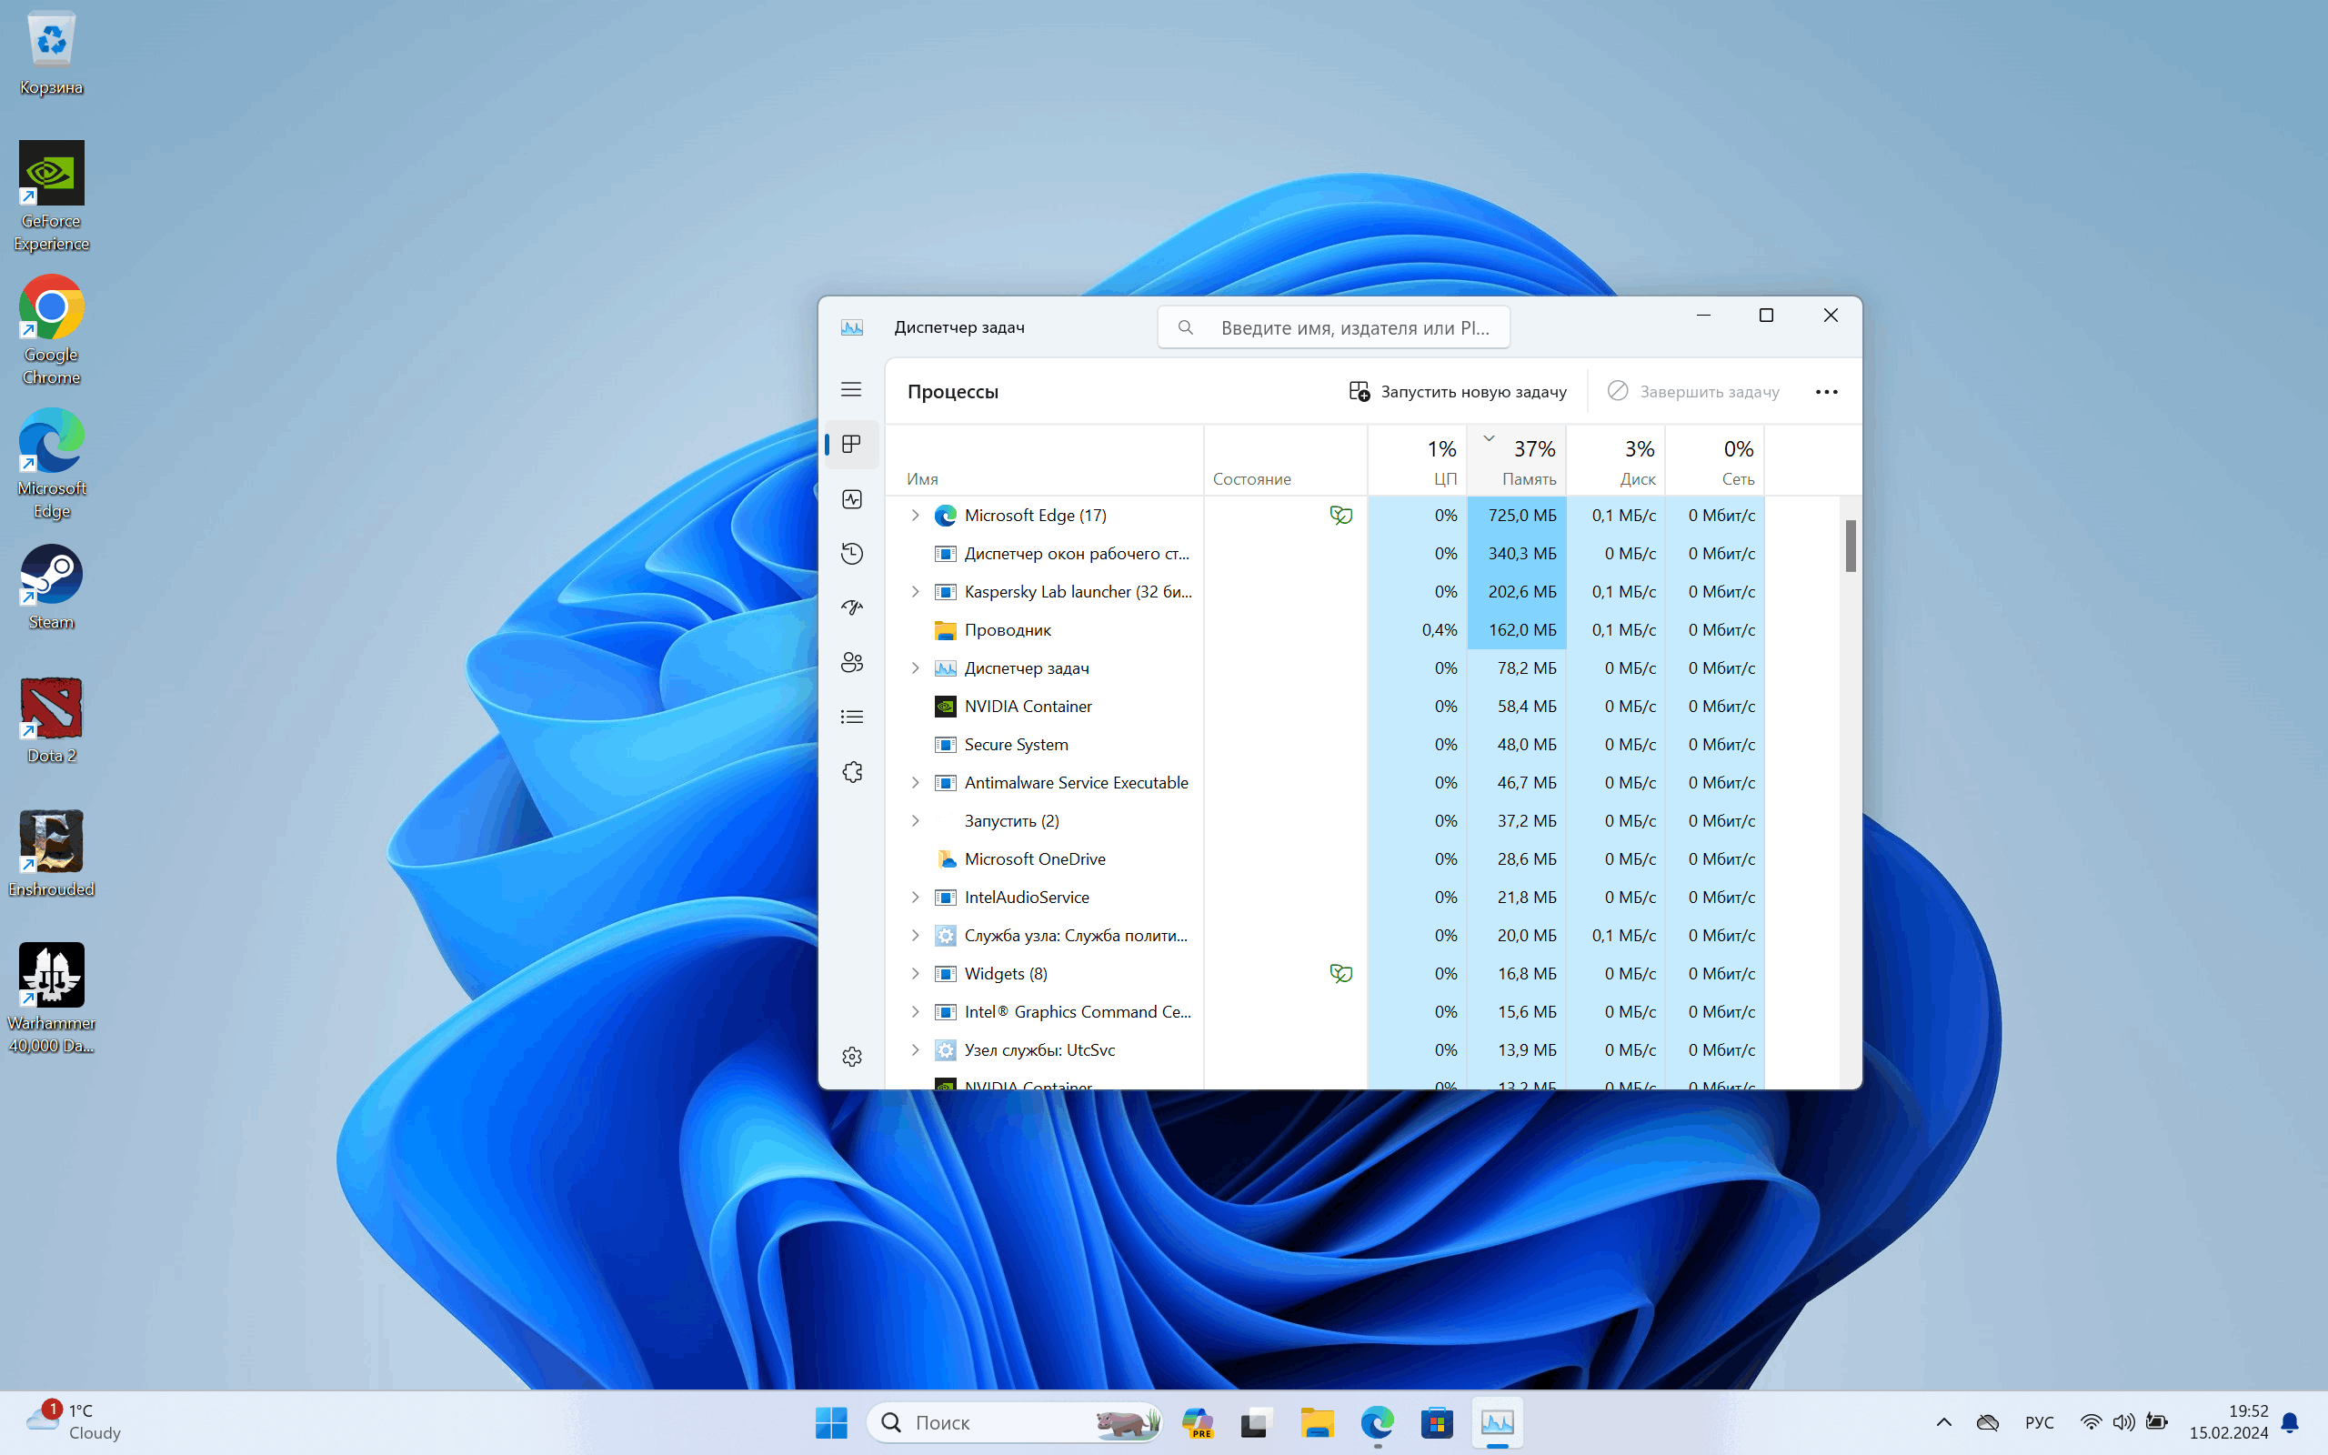This screenshot has width=2328, height=1455.
Task: Open the Корзина recycle bin icon
Action: tap(51, 53)
